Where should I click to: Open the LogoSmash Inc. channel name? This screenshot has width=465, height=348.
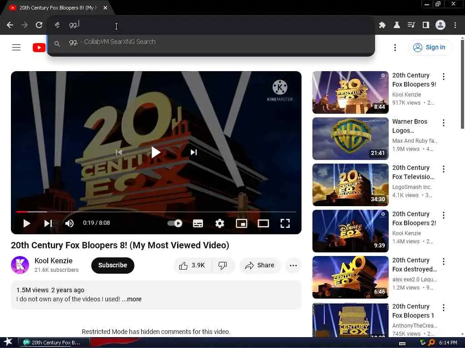click(411, 187)
